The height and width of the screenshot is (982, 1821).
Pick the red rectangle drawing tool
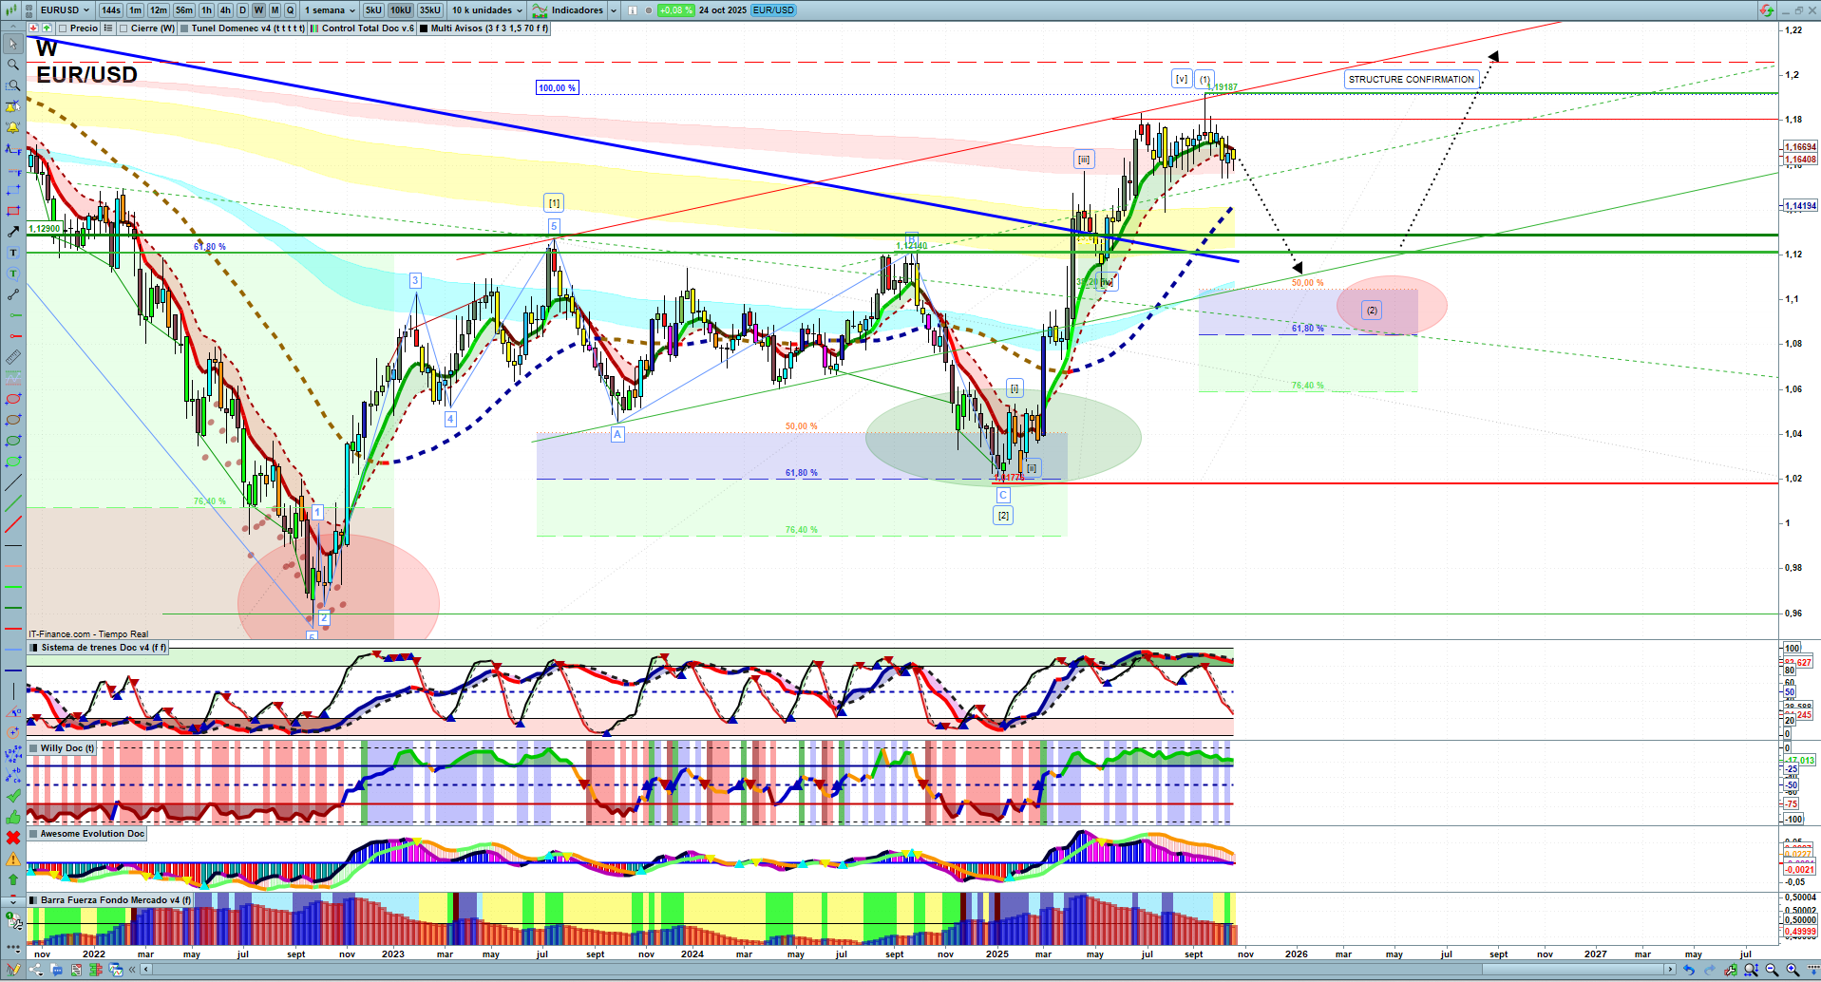(13, 211)
